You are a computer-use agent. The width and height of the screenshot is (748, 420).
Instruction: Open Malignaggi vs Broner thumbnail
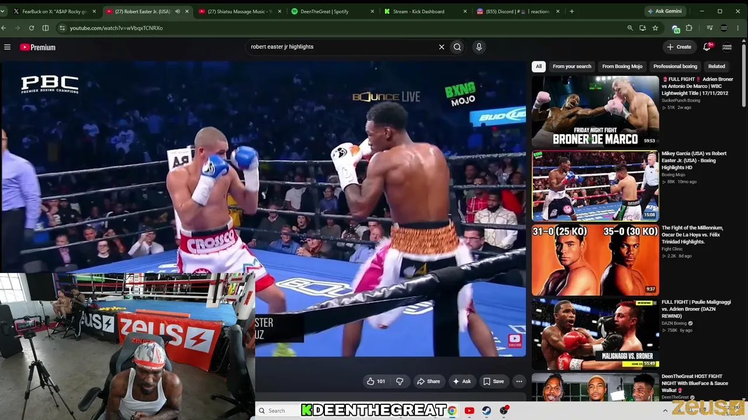coord(595,334)
